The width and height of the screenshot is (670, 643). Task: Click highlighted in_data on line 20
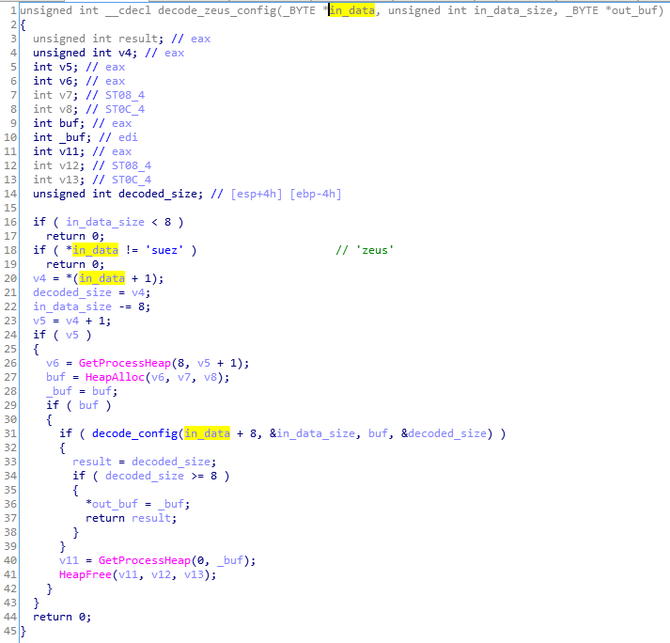[x=102, y=279]
